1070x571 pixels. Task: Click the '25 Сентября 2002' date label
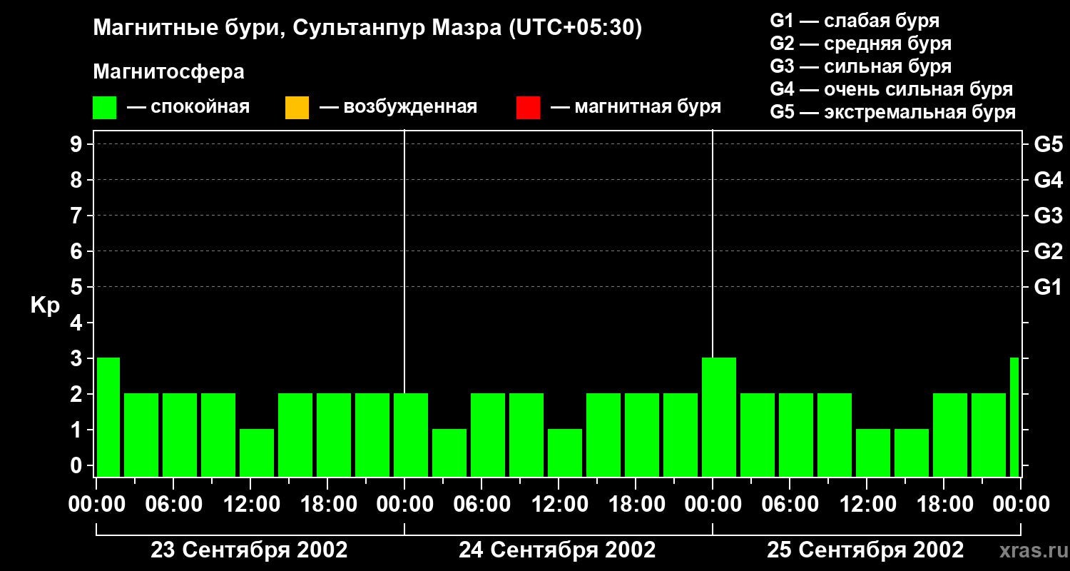point(866,550)
